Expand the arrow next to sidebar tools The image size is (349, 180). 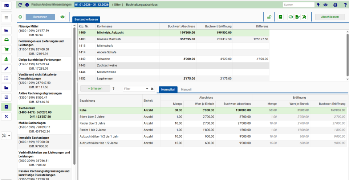pyautogui.click(x=9, y=136)
